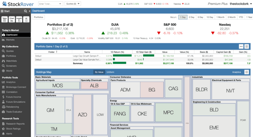Open the Holdings Map hamburger menu icon
The height and width of the screenshot is (137, 253).
(x=246, y=72)
